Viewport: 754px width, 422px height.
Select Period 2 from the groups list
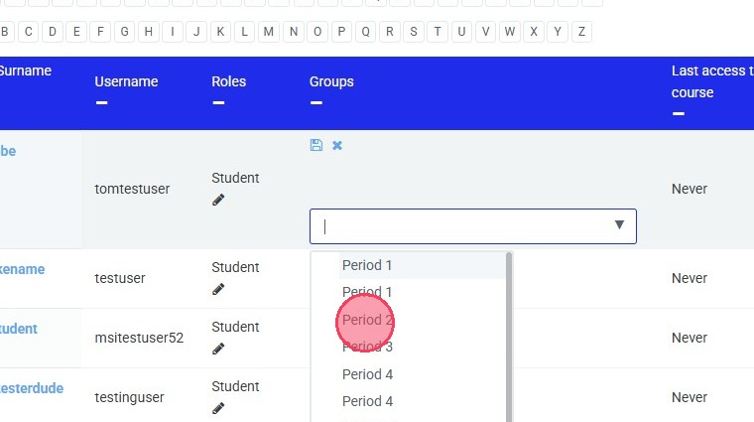[367, 320]
